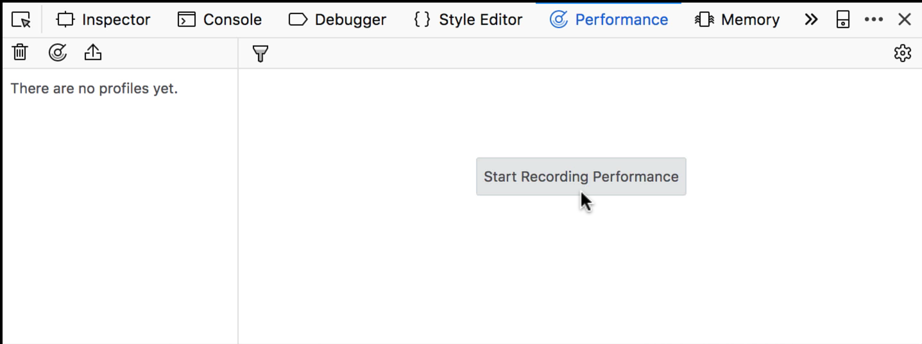Open the three-dot devtools options menu

(x=874, y=20)
